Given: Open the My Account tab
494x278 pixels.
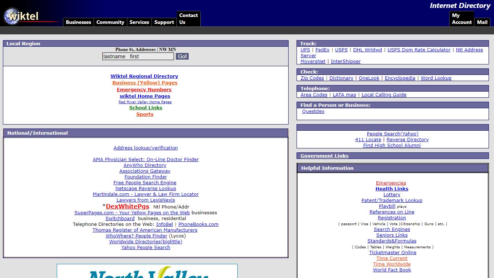Looking at the screenshot, I should [x=462, y=19].
